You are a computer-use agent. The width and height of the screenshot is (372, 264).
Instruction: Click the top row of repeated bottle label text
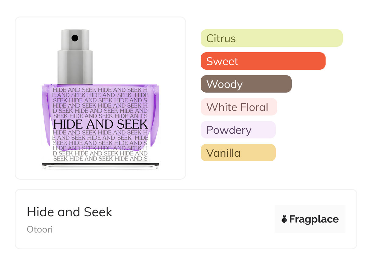(x=100, y=90)
